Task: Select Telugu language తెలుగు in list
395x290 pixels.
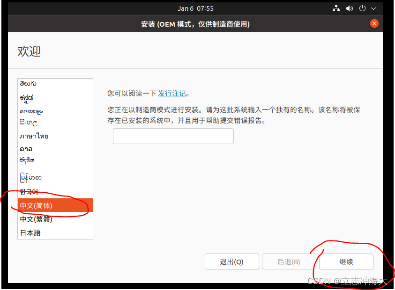Action: (55, 84)
